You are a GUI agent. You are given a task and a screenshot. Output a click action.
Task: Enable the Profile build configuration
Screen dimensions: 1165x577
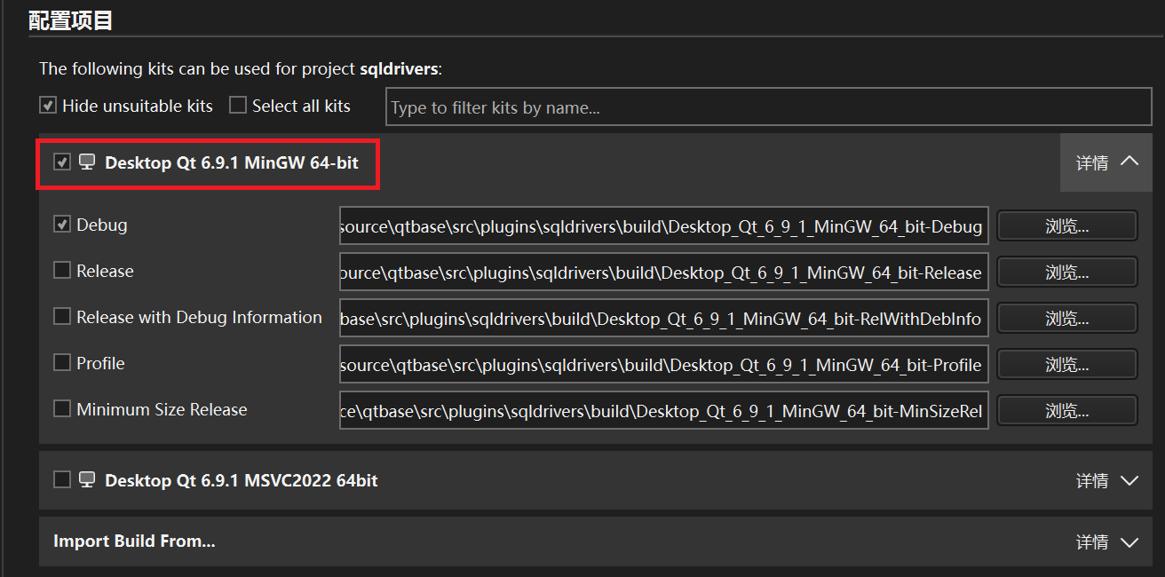(x=62, y=363)
